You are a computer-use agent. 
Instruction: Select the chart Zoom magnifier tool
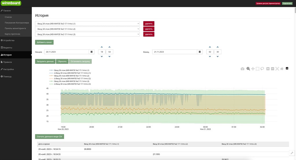pyautogui.click(x=248, y=69)
